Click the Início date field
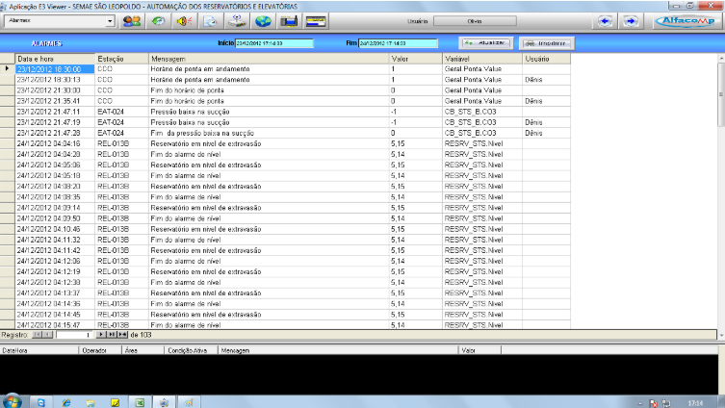 pos(274,43)
